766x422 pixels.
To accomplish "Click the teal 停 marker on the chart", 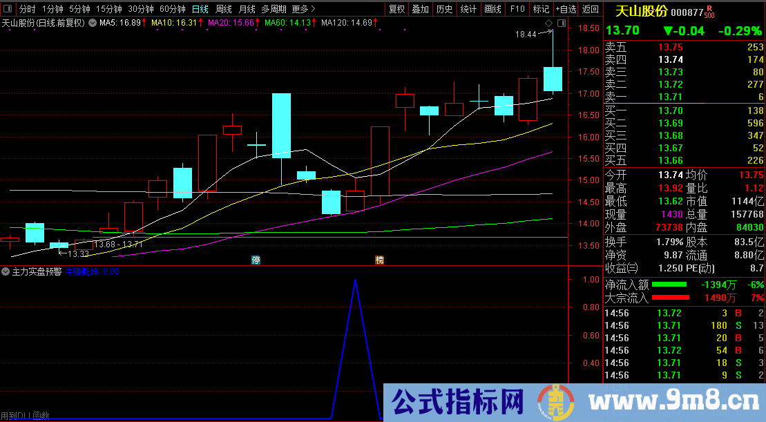I will point(256,260).
